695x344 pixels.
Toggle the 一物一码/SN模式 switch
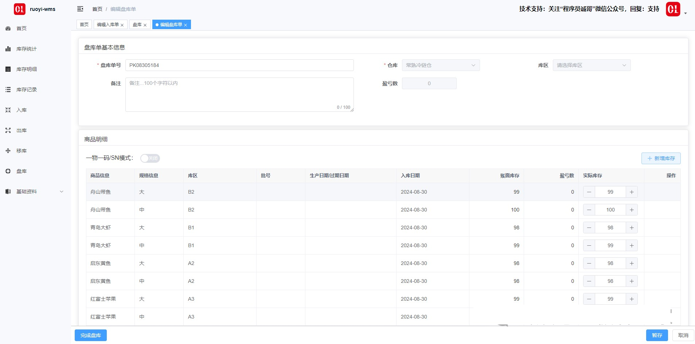150,158
